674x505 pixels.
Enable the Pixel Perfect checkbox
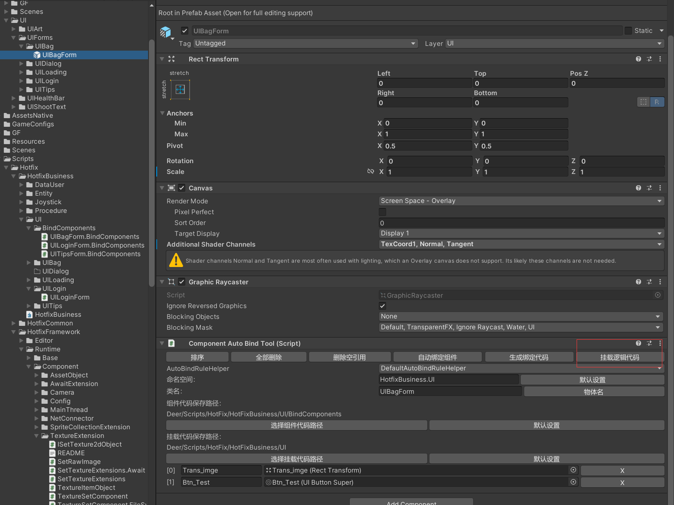382,212
